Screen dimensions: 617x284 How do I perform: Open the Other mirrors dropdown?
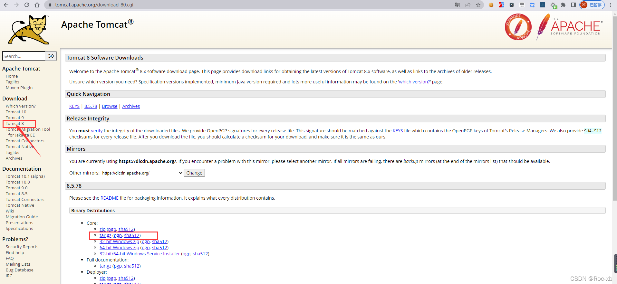tap(142, 173)
